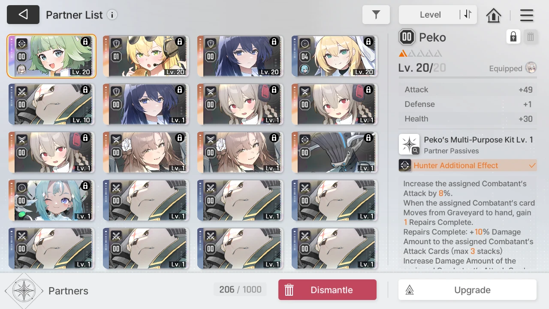Expand Hunter Additional Effect section
Viewport: 549px width, 309px height.
468,166
